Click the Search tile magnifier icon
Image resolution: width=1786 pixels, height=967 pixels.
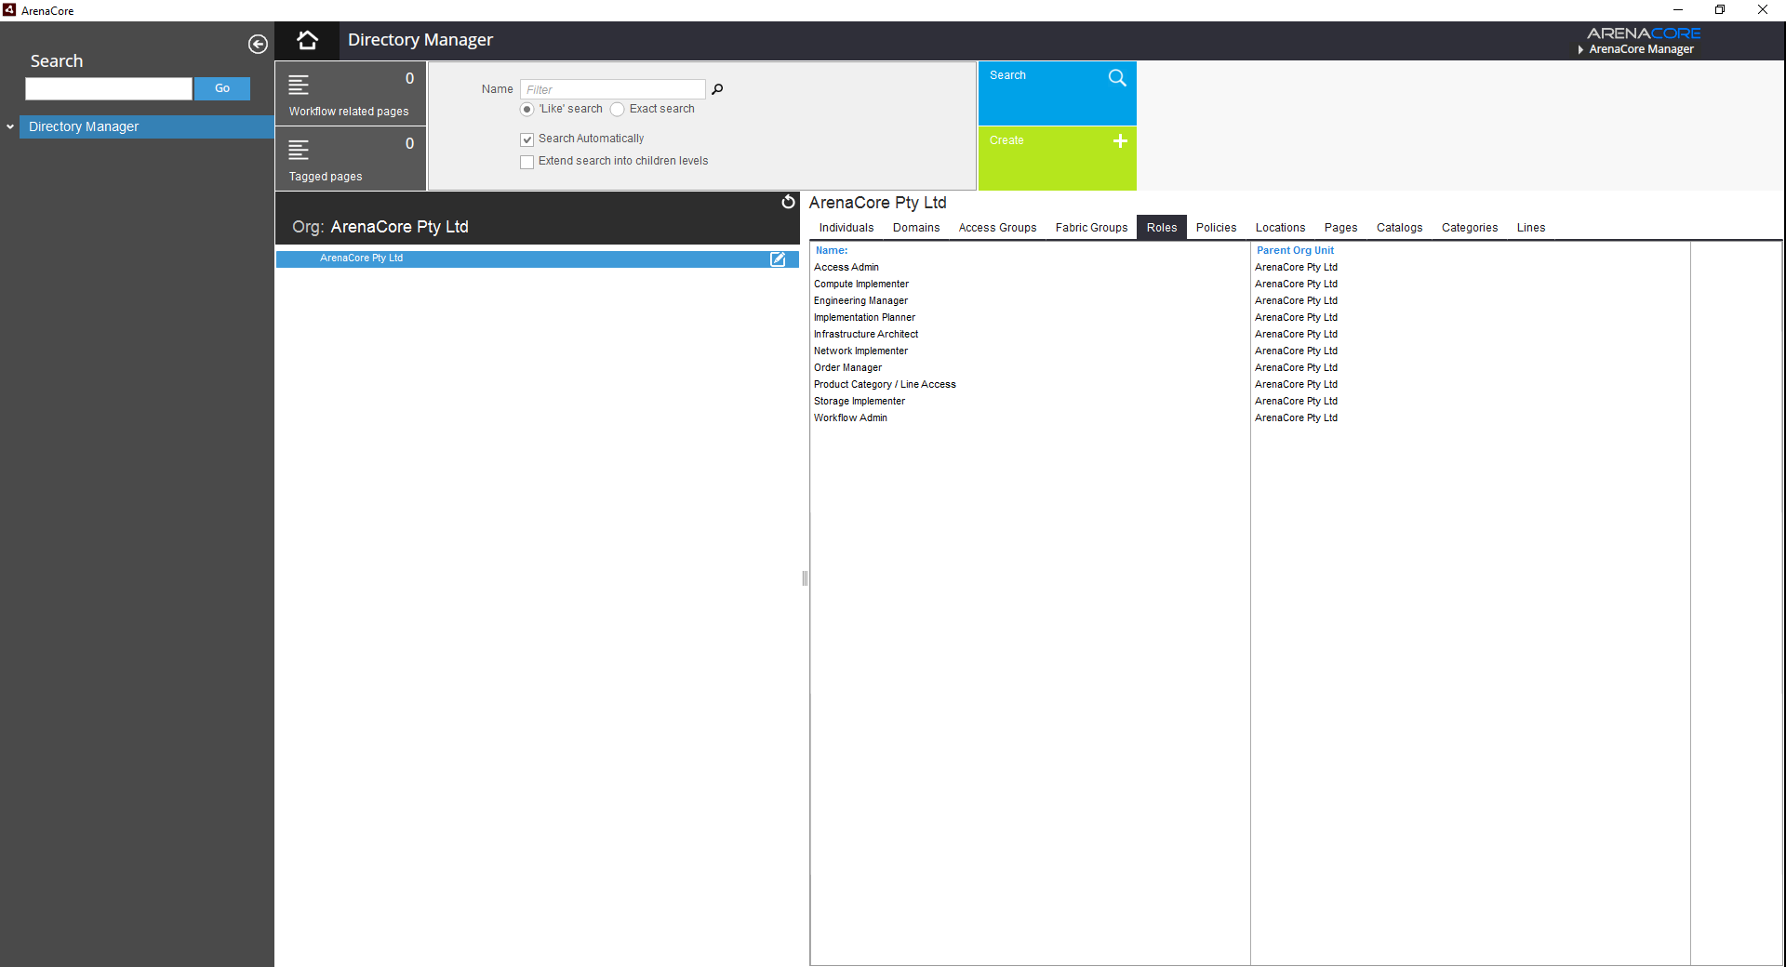[1117, 77]
